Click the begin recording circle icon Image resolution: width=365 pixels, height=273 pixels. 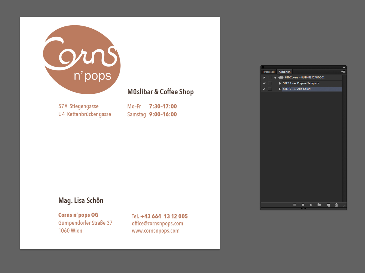tap(303, 205)
